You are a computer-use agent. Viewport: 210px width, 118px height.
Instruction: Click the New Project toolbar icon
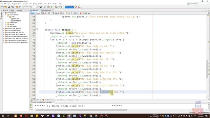tap(6, 7)
